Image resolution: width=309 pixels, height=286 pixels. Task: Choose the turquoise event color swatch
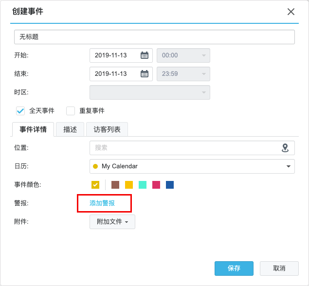coord(143,185)
